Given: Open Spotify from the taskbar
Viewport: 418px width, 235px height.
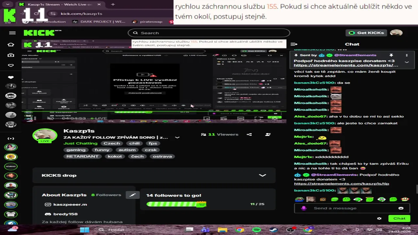Looking at the screenshot, I should [x=257, y=230].
